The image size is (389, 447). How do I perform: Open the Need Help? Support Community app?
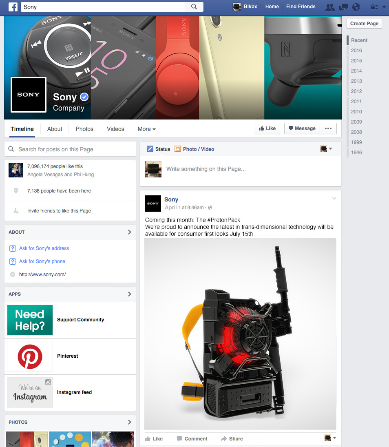tap(30, 320)
